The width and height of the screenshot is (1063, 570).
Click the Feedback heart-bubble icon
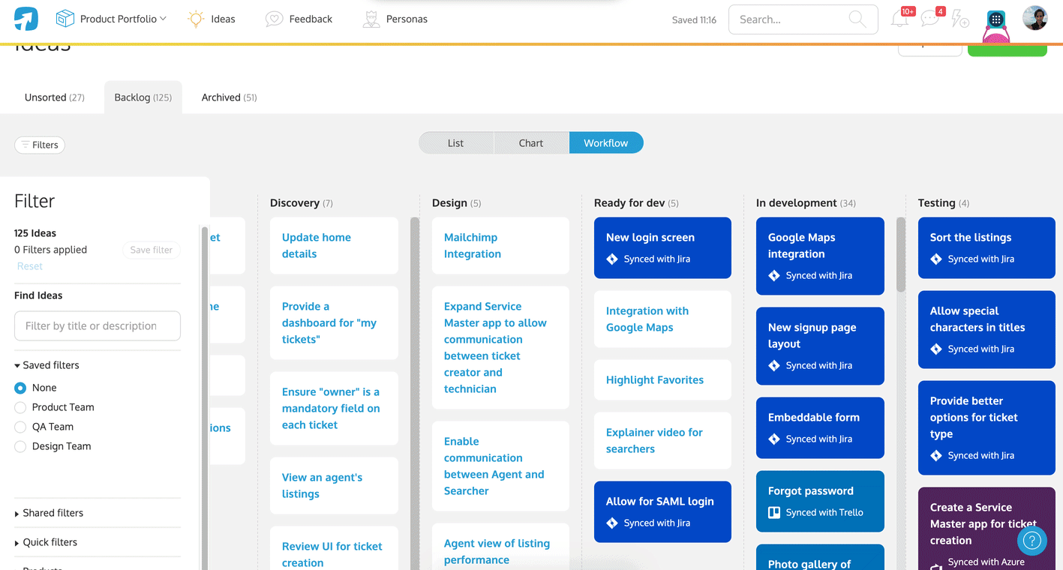[x=273, y=18]
